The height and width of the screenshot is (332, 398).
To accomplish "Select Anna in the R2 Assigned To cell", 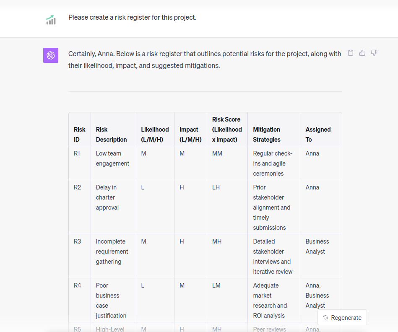I will pos(312,187).
